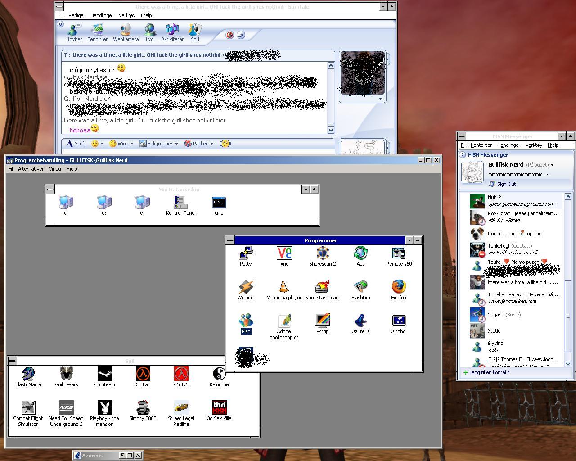
Task: Select Vlc media player icon
Action: [x=284, y=290]
